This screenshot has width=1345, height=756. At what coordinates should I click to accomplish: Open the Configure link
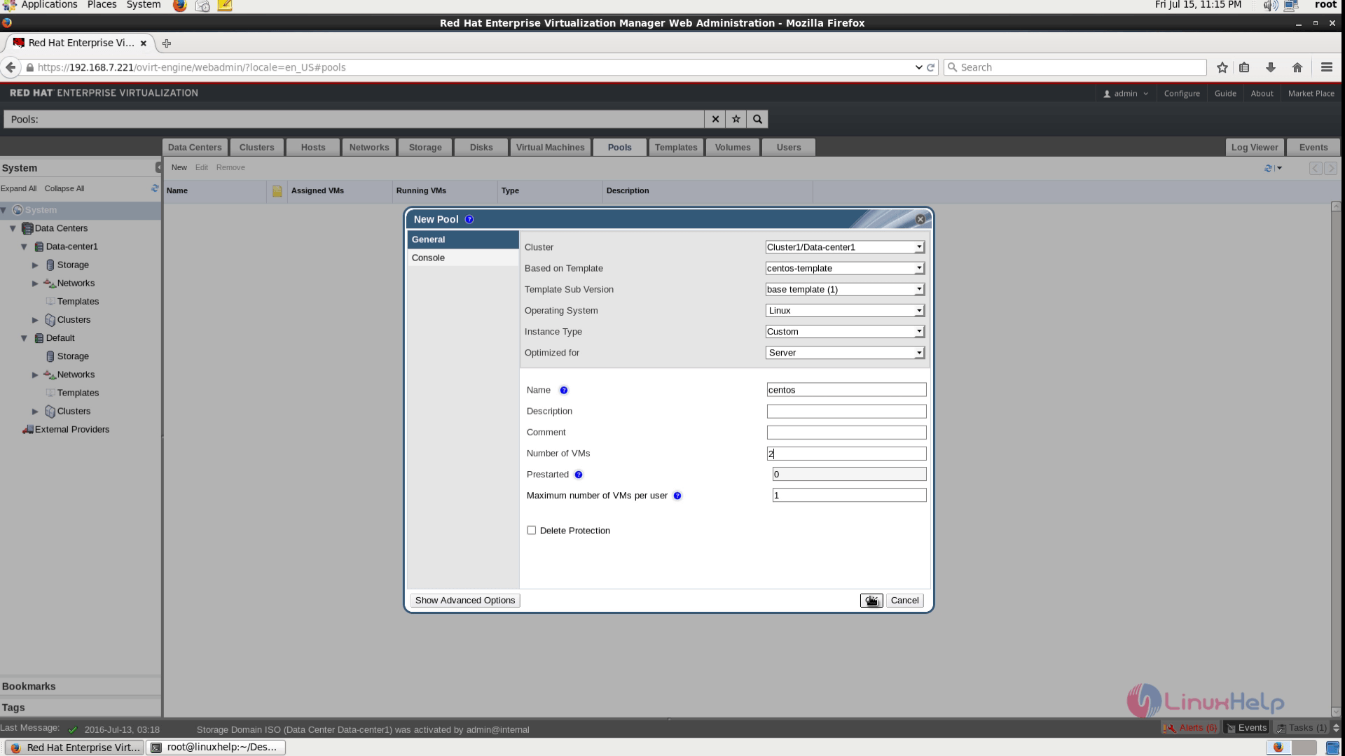[x=1182, y=93]
